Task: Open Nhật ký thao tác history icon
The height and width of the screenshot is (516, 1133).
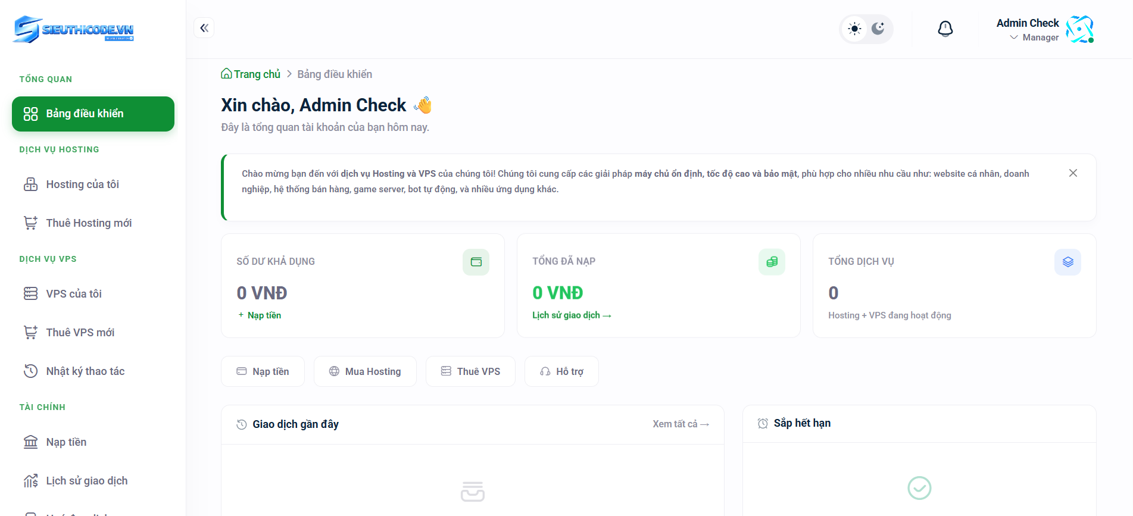Action: [x=30, y=371]
